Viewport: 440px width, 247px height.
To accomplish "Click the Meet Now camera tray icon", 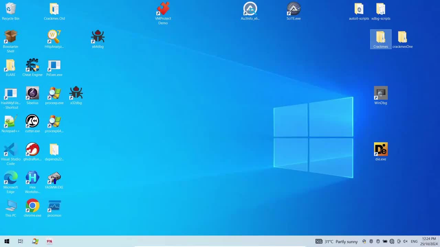I will tap(399, 242).
